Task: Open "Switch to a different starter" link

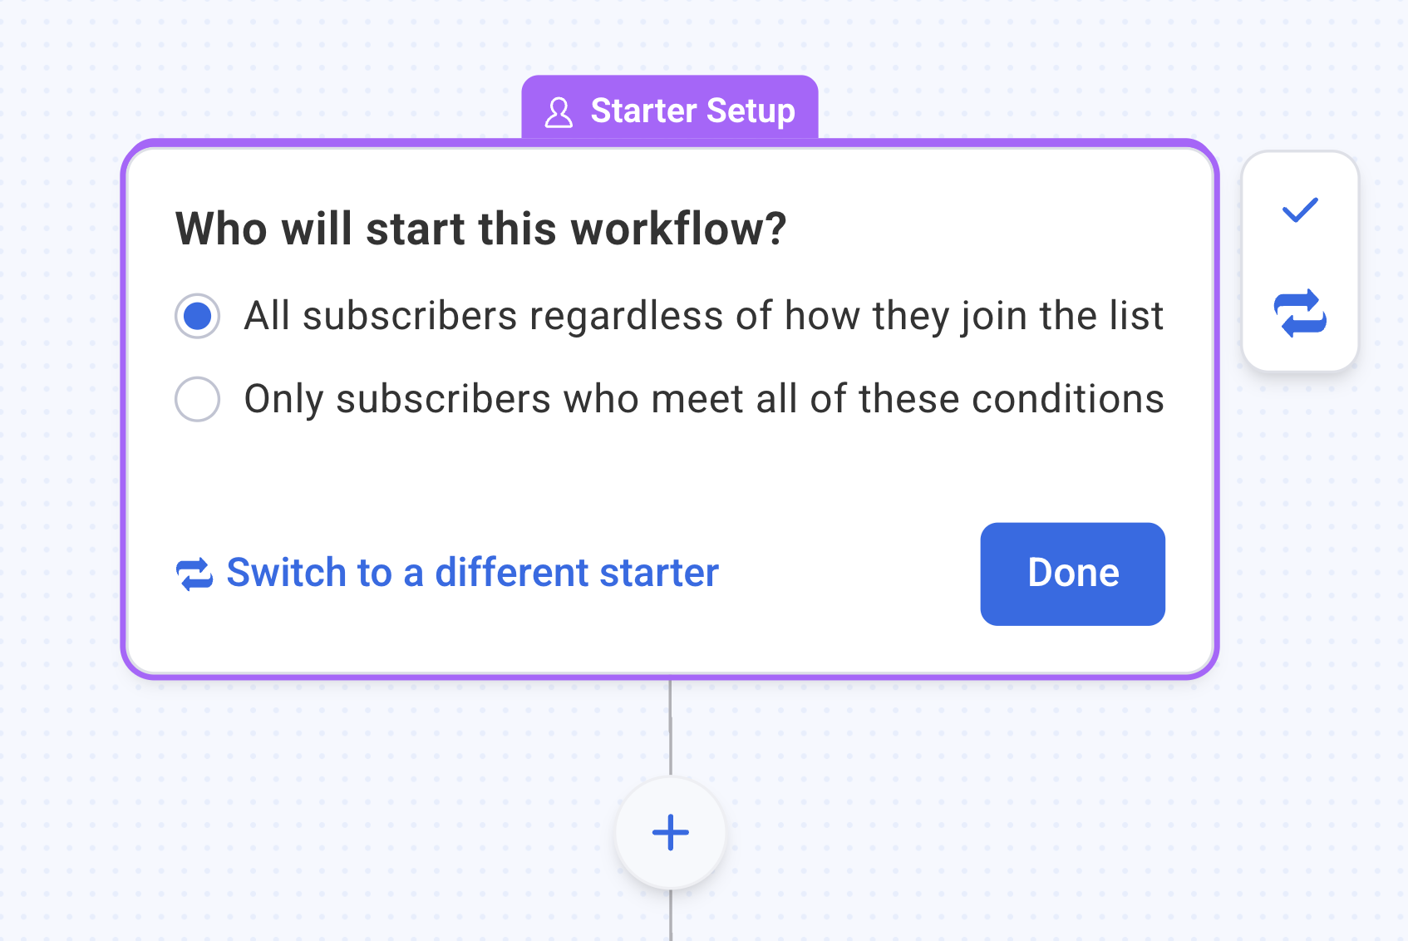Action: (472, 573)
